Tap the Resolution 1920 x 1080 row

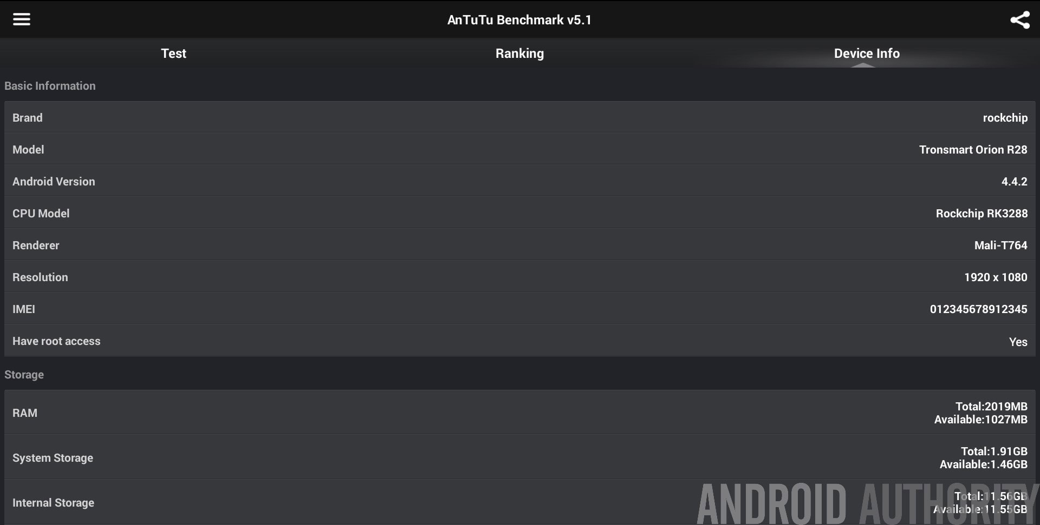(x=520, y=277)
